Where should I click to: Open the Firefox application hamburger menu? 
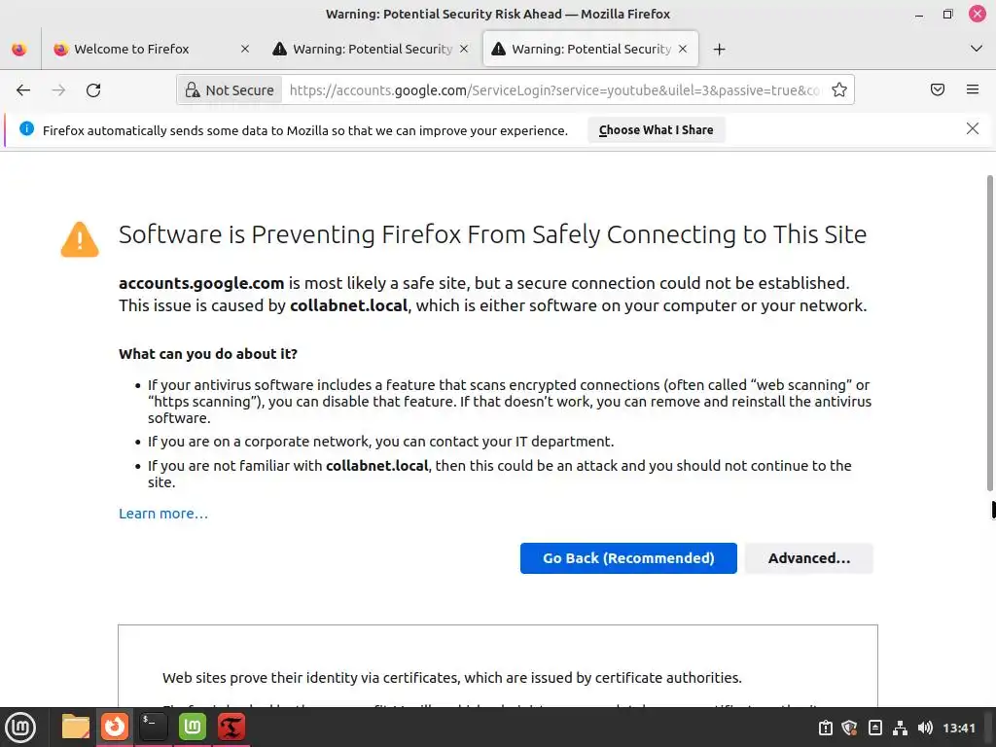[972, 90]
